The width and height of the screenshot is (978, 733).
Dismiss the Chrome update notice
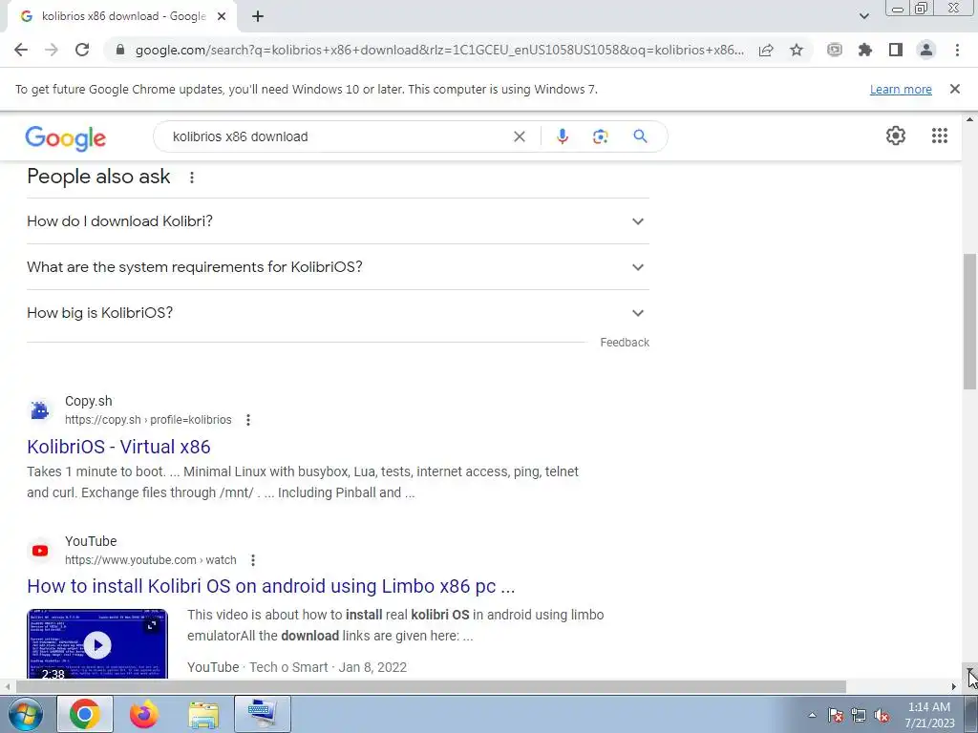(954, 89)
